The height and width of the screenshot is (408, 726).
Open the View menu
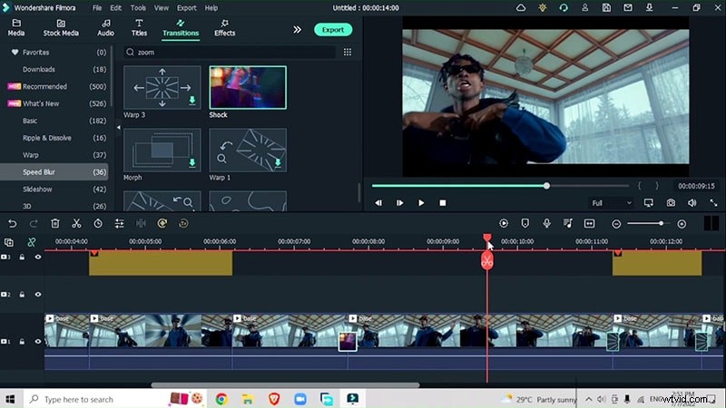(162, 8)
